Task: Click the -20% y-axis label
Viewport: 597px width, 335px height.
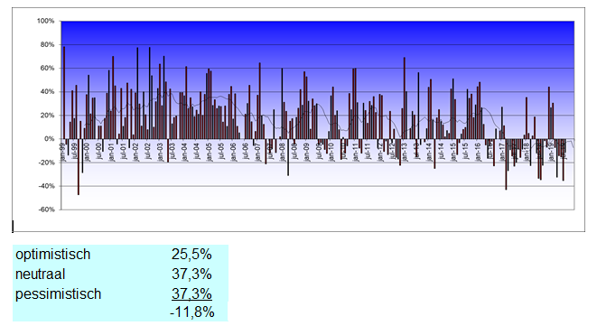Action: tap(46, 163)
